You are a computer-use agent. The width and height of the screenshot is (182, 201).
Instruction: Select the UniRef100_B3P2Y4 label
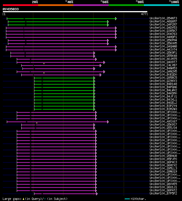(x=163, y=106)
